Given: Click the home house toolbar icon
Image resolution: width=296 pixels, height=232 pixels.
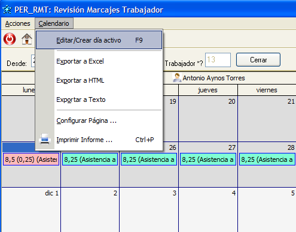Looking at the screenshot, I should pos(27,39).
